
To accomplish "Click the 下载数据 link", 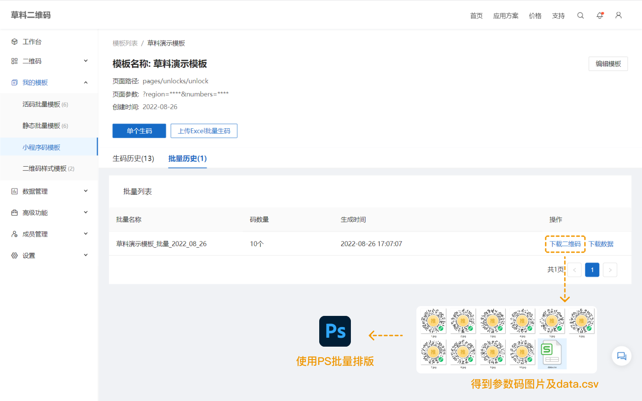I will coord(601,244).
